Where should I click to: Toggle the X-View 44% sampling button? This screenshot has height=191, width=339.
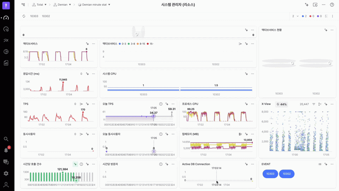pyautogui.click(x=281, y=104)
